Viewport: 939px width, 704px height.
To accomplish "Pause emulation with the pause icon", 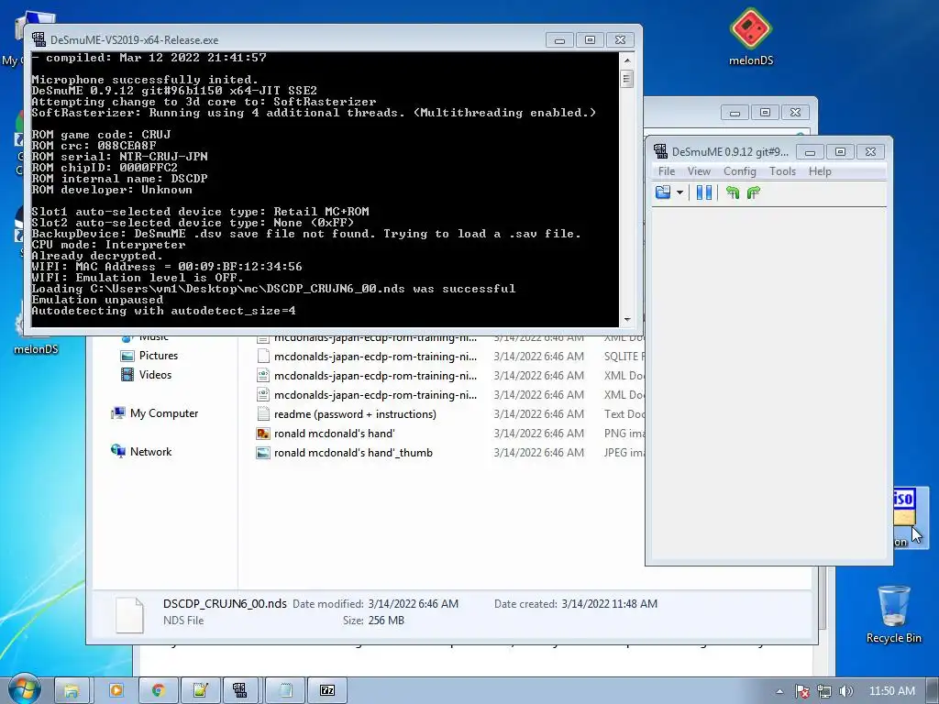I will tap(704, 192).
